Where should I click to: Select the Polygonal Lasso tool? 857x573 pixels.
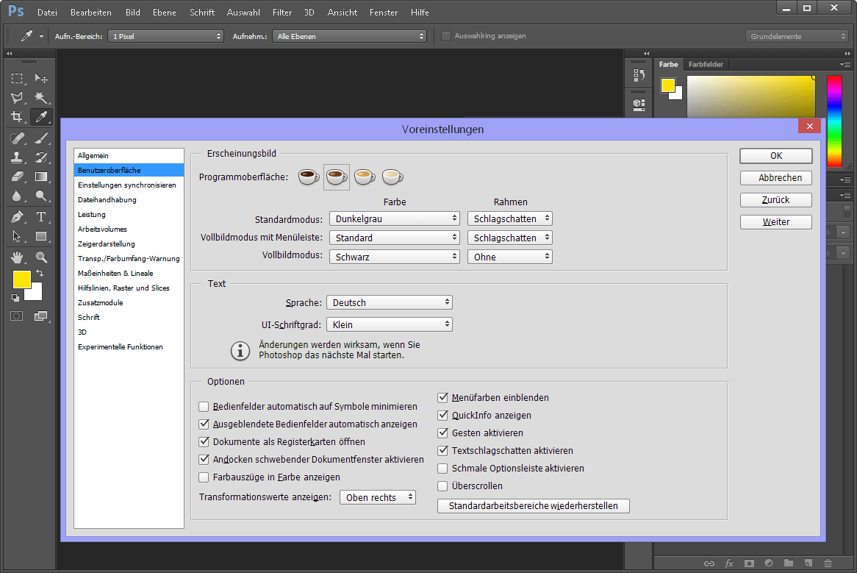tap(17, 98)
